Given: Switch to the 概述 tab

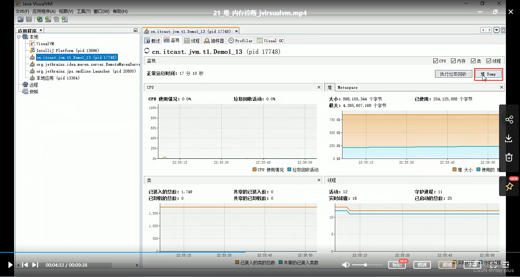Looking at the screenshot, I should pyautogui.click(x=153, y=41).
